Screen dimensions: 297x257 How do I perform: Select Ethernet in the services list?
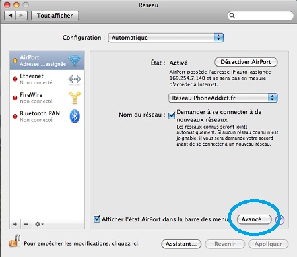(47, 79)
